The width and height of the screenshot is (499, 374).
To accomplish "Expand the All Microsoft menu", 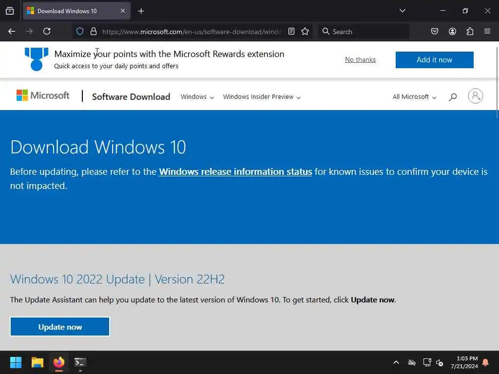I will pyautogui.click(x=414, y=97).
